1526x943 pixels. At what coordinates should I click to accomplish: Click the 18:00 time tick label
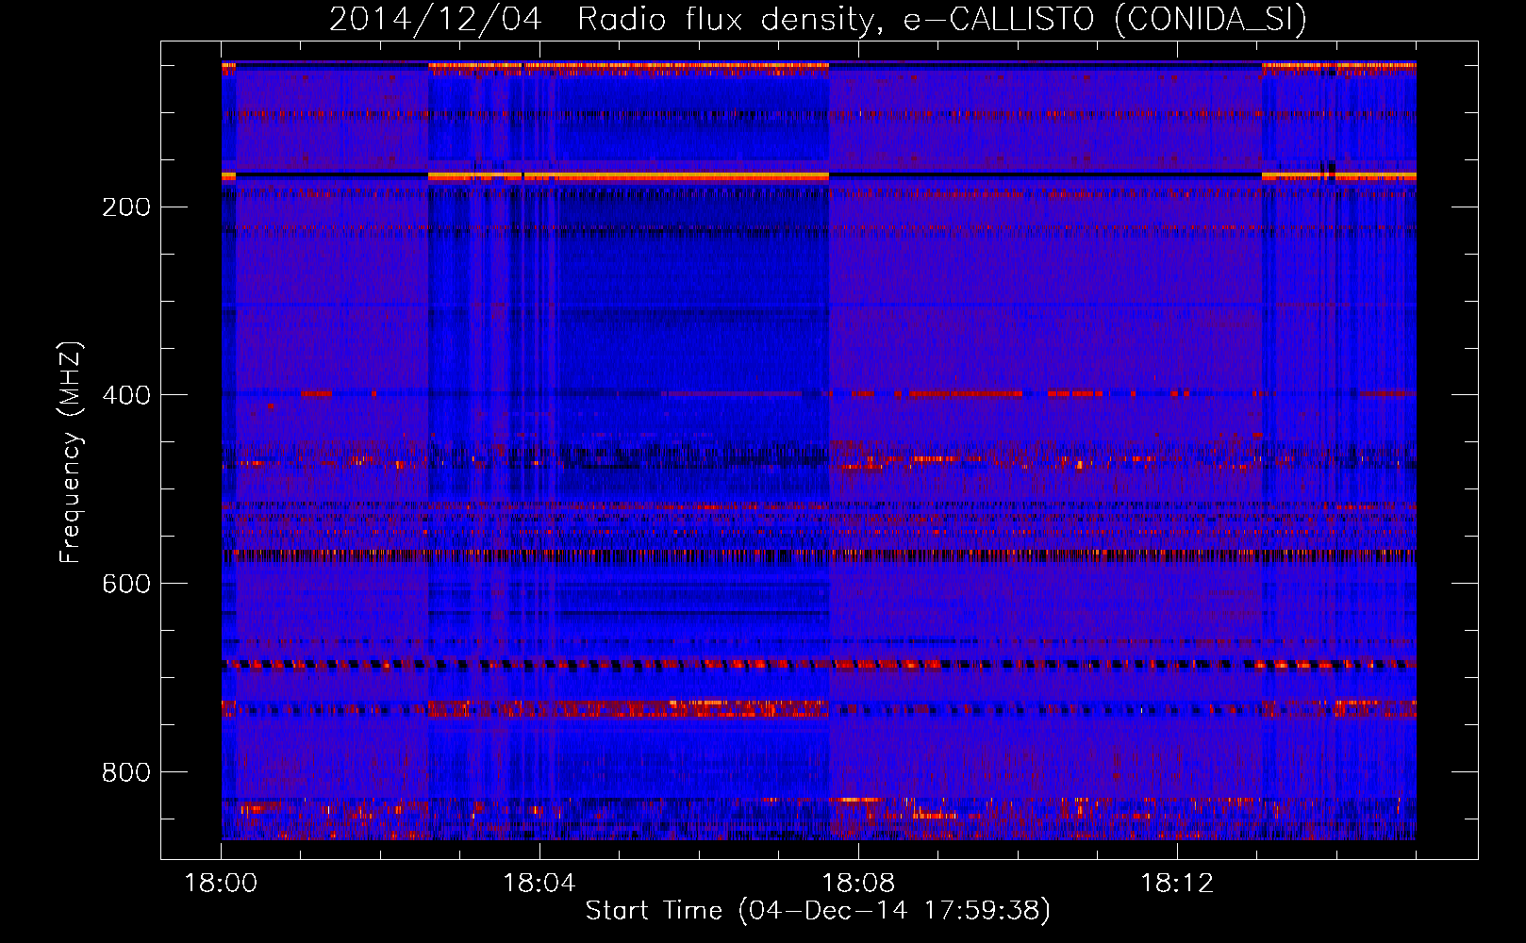pyautogui.click(x=222, y=884)
